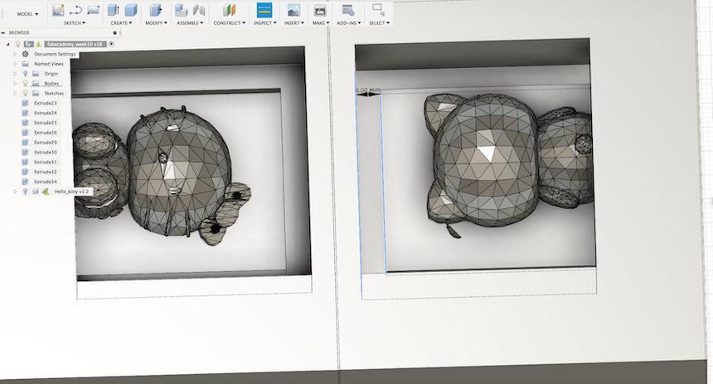The image size is (713, 384).
Task: Select Extrude34 in the browser
Action: (46, 182)
